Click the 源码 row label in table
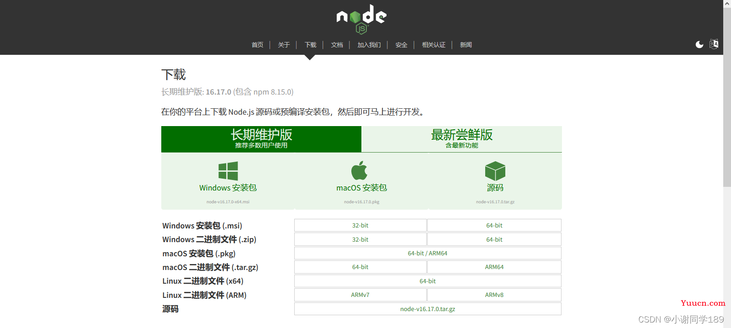Image resolution: width=731 pixels, height=328 pixels. (170, 309)
